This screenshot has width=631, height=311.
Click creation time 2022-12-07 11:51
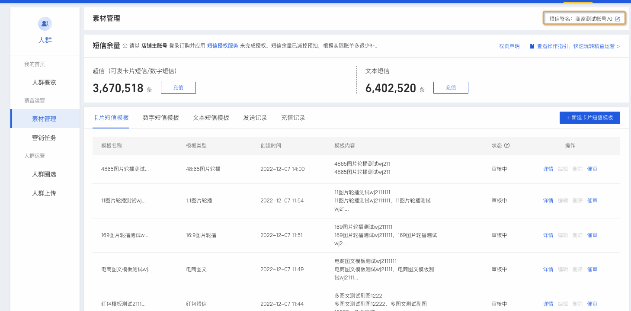282,235
